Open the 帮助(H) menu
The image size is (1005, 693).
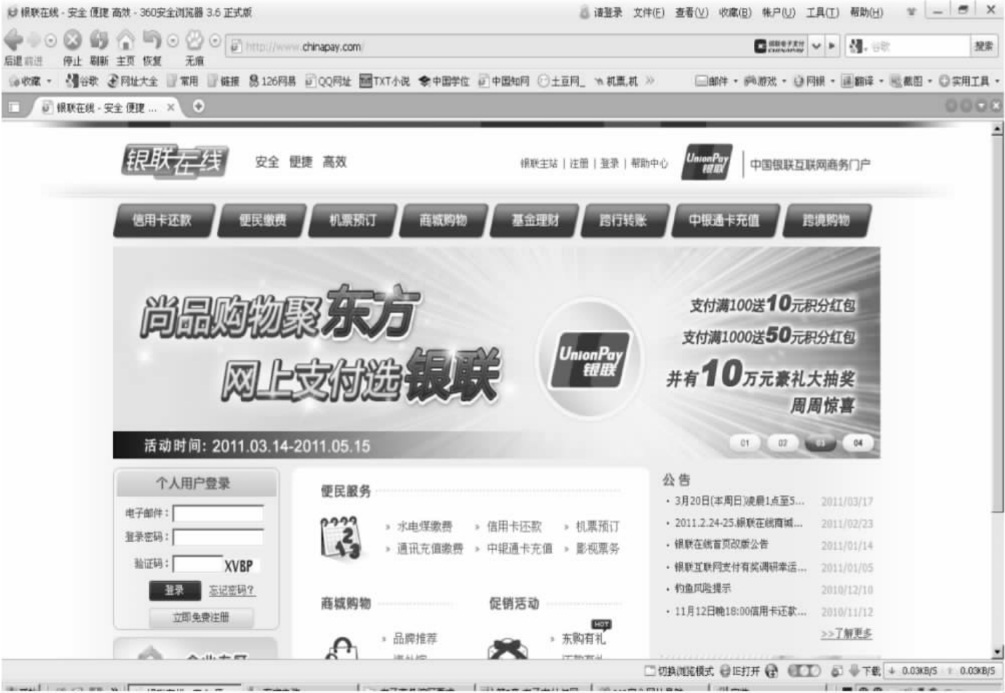pos(866,12)
